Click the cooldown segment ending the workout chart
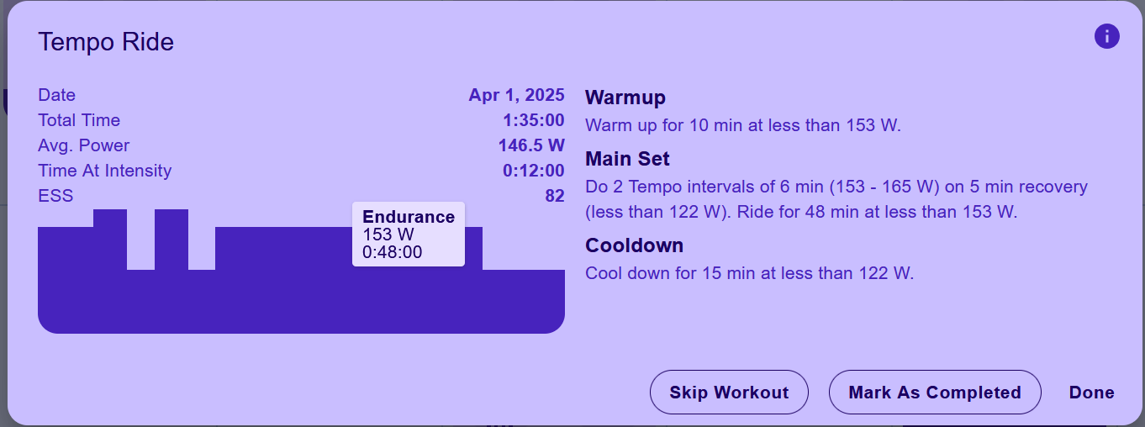1145x427 pixels. [524, 301]
